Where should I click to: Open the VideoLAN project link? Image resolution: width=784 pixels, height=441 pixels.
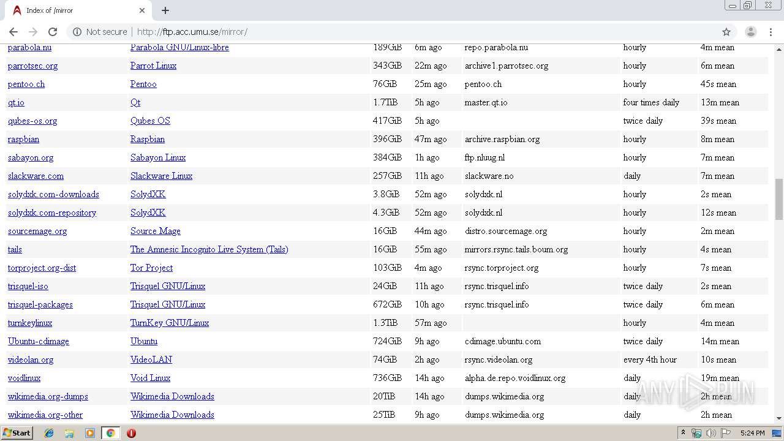tap(151, 360)
